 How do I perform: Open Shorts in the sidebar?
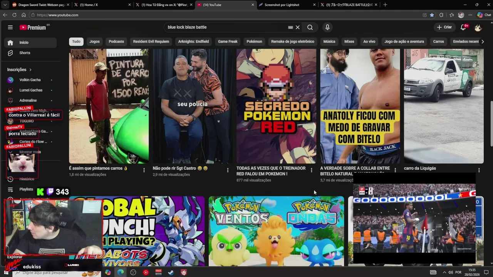[31, 53]
